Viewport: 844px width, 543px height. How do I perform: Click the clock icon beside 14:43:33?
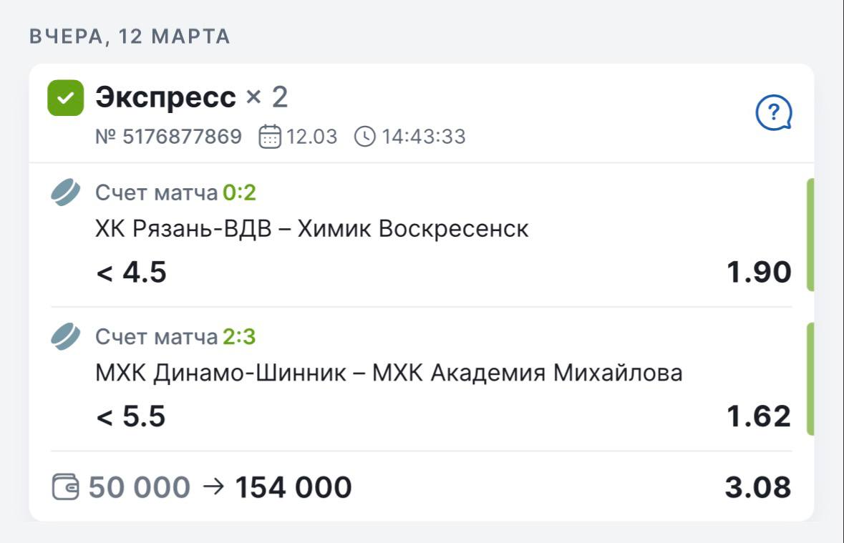tap(365, 136)
